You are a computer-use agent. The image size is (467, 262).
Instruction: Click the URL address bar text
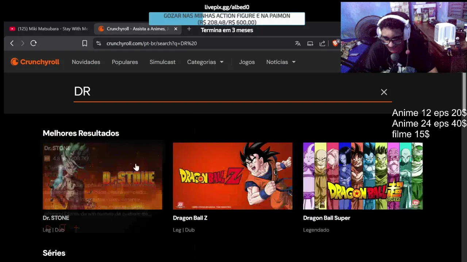point(152,43)
